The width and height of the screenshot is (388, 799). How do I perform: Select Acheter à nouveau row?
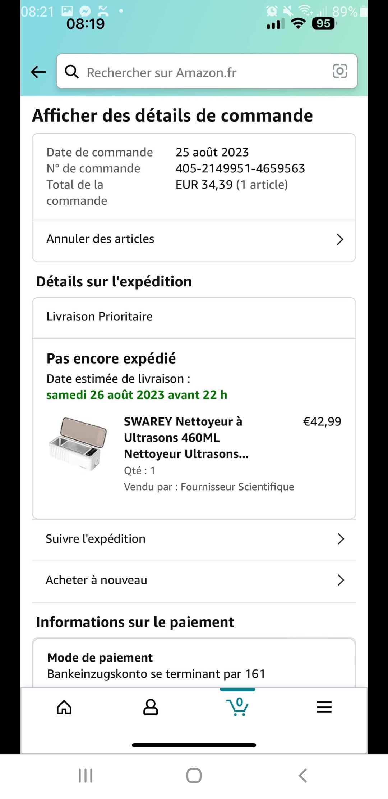[x=96, y=580]
